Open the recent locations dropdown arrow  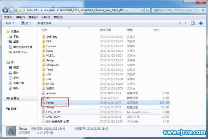tap(16, 10)
